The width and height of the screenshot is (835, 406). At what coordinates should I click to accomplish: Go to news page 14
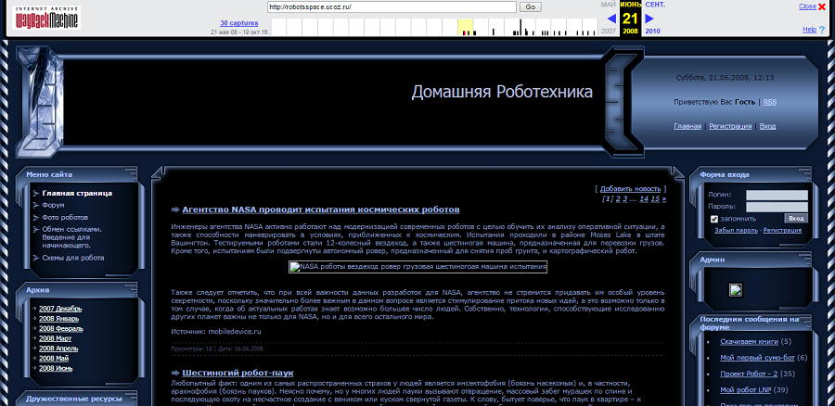pos(644,199)
